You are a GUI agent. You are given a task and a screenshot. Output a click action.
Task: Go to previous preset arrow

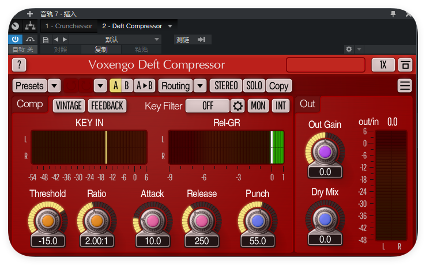pos(56,39)
